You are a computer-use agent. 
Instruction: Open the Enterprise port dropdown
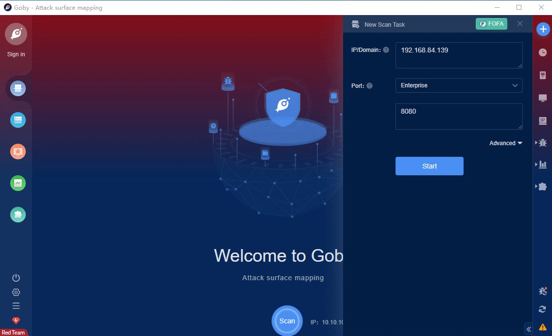click(459, 85)
